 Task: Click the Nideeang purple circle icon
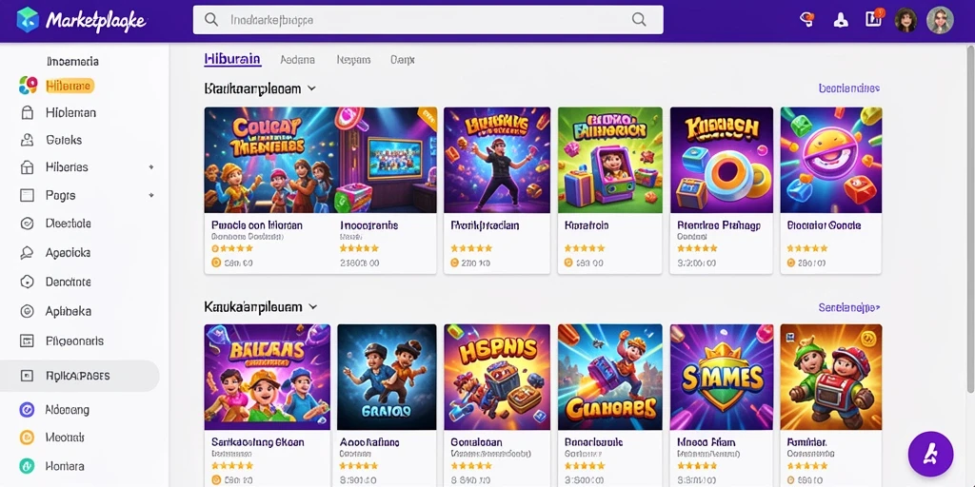[27, 409]
